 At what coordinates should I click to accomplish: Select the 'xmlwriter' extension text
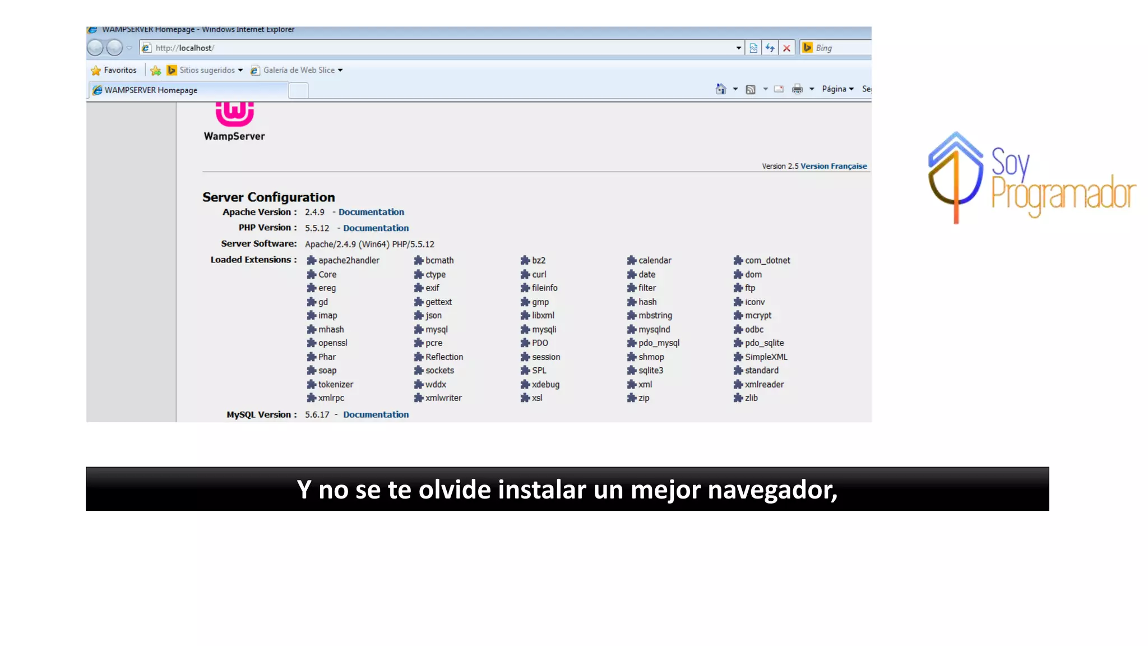(x=443, y=398)
